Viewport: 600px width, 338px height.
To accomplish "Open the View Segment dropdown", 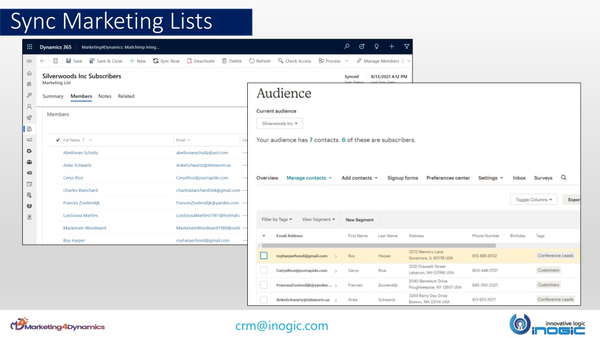I will click(x=318, y=219).
